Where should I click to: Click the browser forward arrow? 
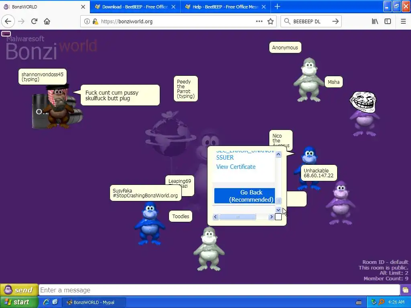(x=21, y=21)
